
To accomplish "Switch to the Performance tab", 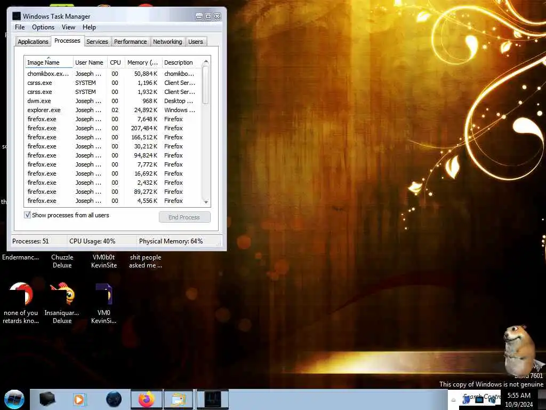I will (x=131, y=42).
